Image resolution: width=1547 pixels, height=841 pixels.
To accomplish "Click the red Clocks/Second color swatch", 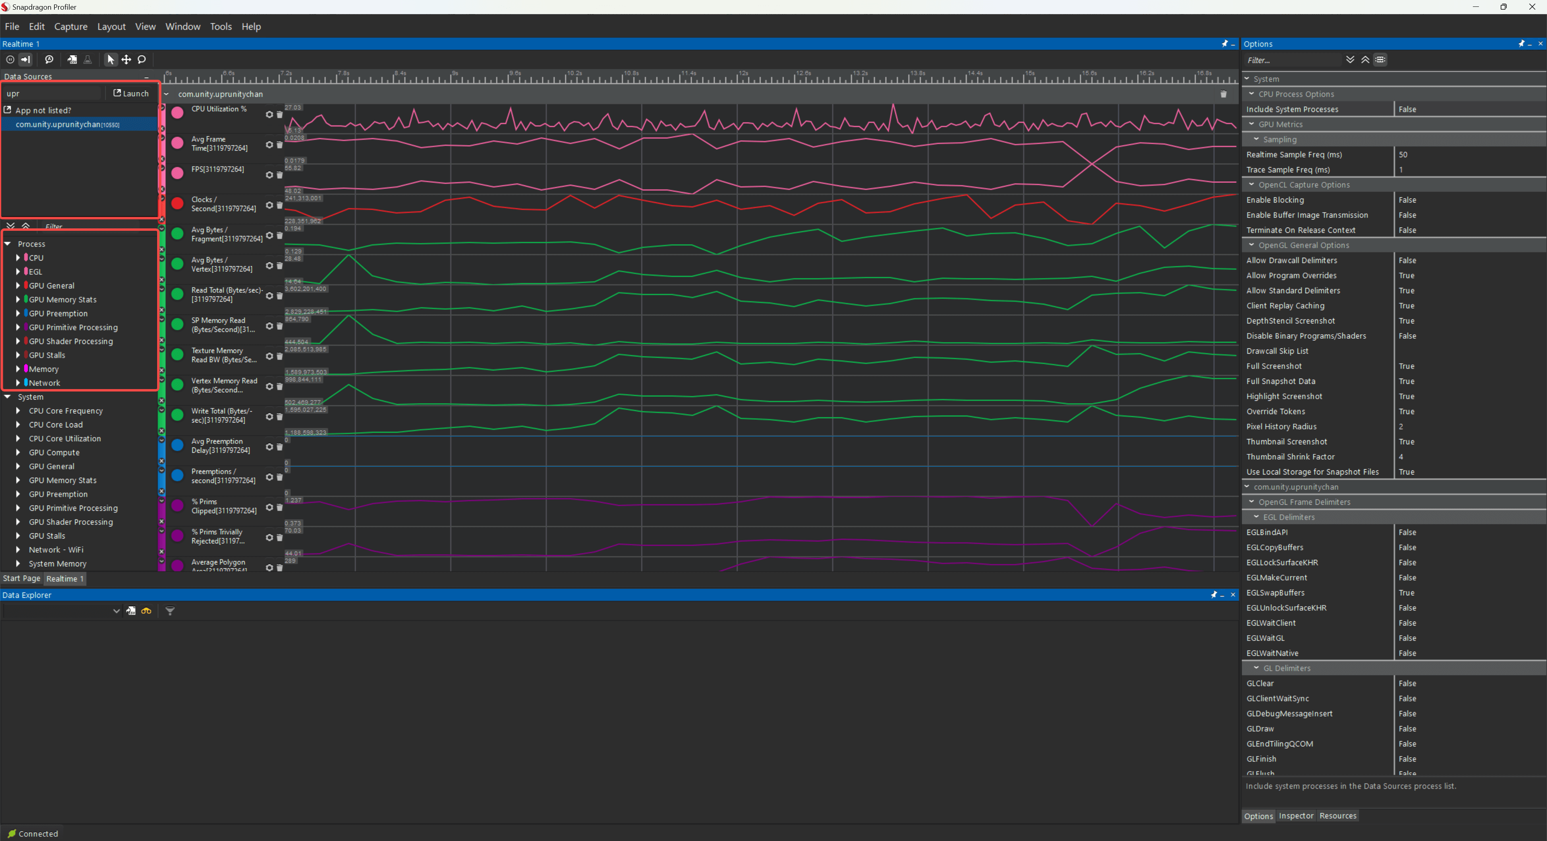I will coord(177,203).
